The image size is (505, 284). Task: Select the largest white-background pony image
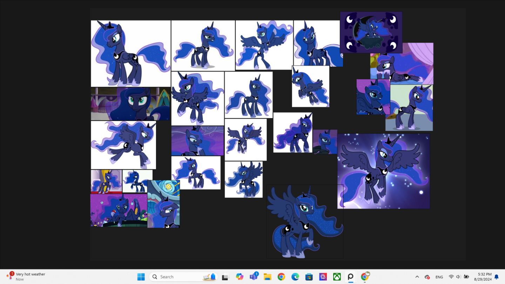pos(131,54)
